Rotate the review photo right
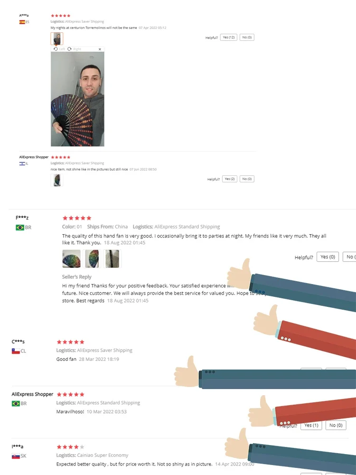Viewport: 356px width, 475px height. coord(75,49)
